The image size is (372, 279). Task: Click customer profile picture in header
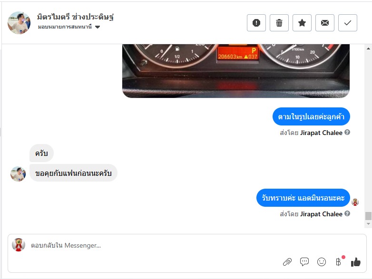19,23
